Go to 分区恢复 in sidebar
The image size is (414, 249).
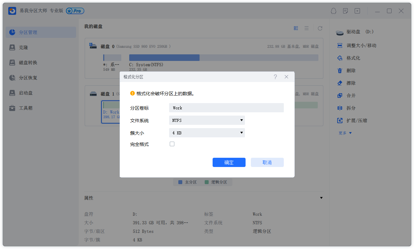pos(28,78)
